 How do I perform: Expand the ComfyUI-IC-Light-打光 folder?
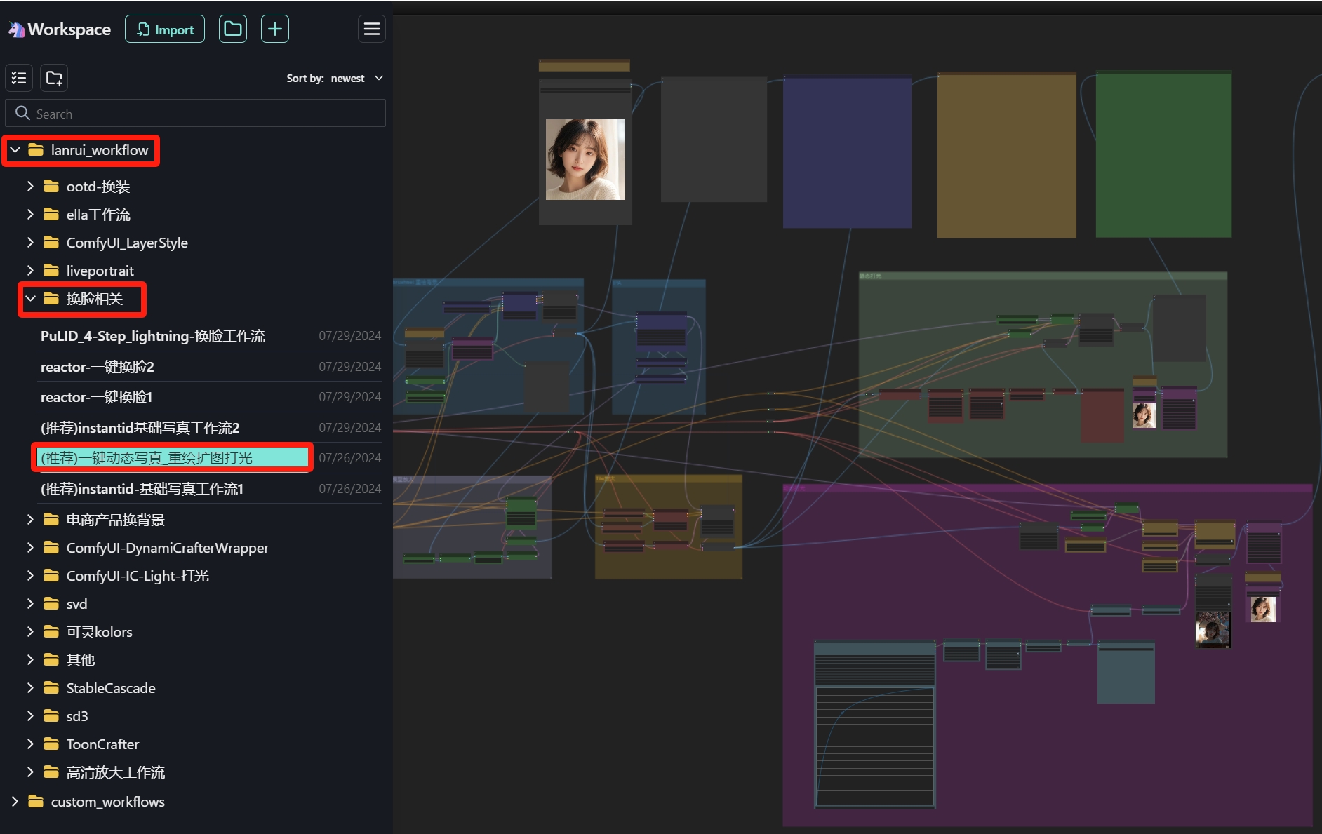point(30,576)
